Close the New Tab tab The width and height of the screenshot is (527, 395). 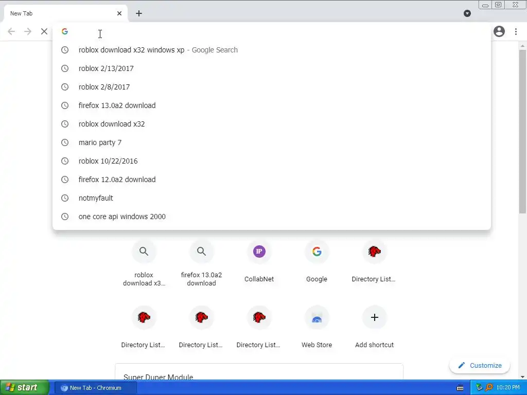[119, 13]
